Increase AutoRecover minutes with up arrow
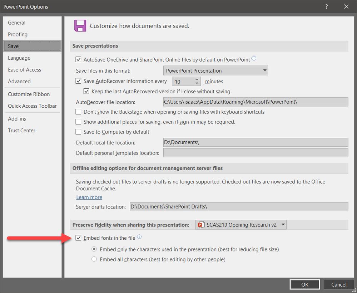This screenshot has width=357, height=293. (x=197, y=79)
